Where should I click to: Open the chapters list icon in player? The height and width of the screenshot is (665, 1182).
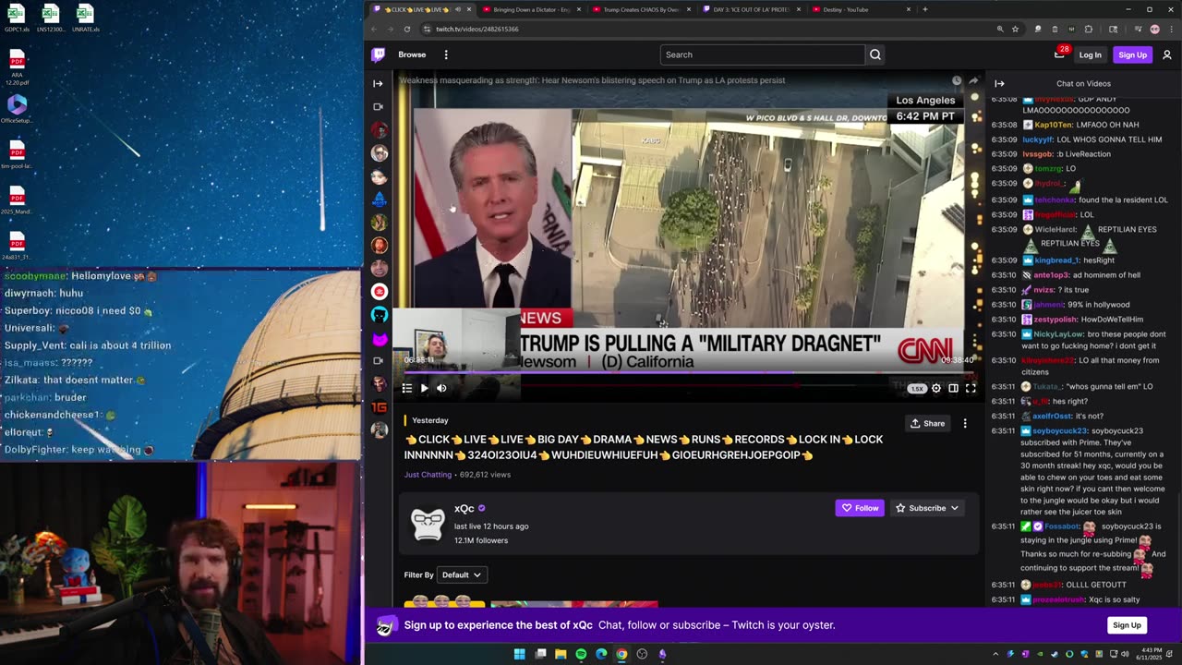tap(406, 388)
